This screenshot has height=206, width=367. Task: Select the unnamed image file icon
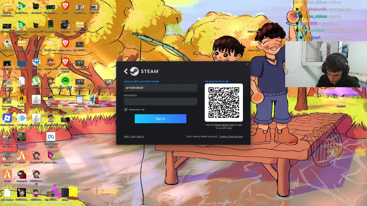click(x=80, y=101)
